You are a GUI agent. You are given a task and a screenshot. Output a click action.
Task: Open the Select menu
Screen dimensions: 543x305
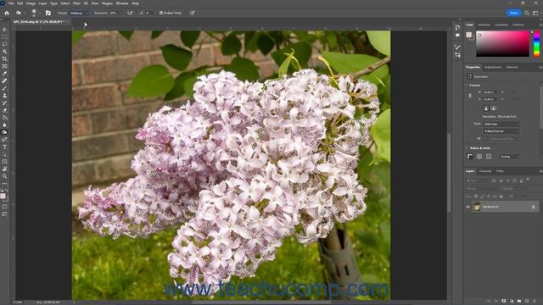pos(65,3)
